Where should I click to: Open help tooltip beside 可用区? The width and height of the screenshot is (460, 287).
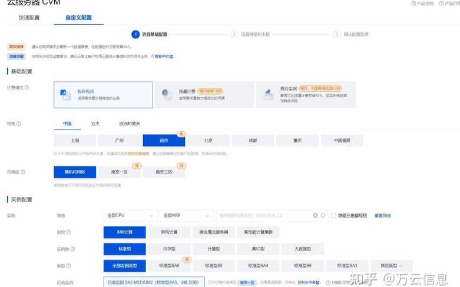(x=23, y=172)
